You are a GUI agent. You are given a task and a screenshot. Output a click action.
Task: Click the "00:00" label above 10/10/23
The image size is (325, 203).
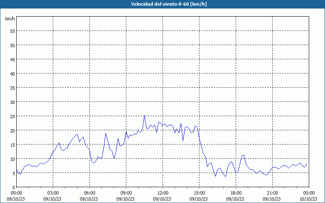pyautogui.click(x=309, y=193)
